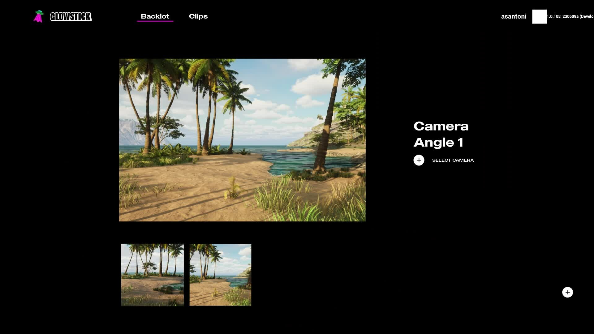The width and height of the screenshot is (594, 334).
Task: Click the plus icon beside Select Camera
Action: click(x=419, y=160)
